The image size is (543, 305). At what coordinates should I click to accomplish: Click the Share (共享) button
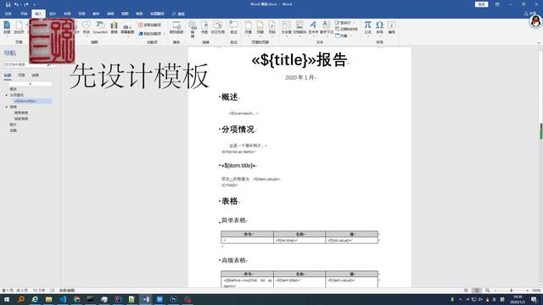530,14
